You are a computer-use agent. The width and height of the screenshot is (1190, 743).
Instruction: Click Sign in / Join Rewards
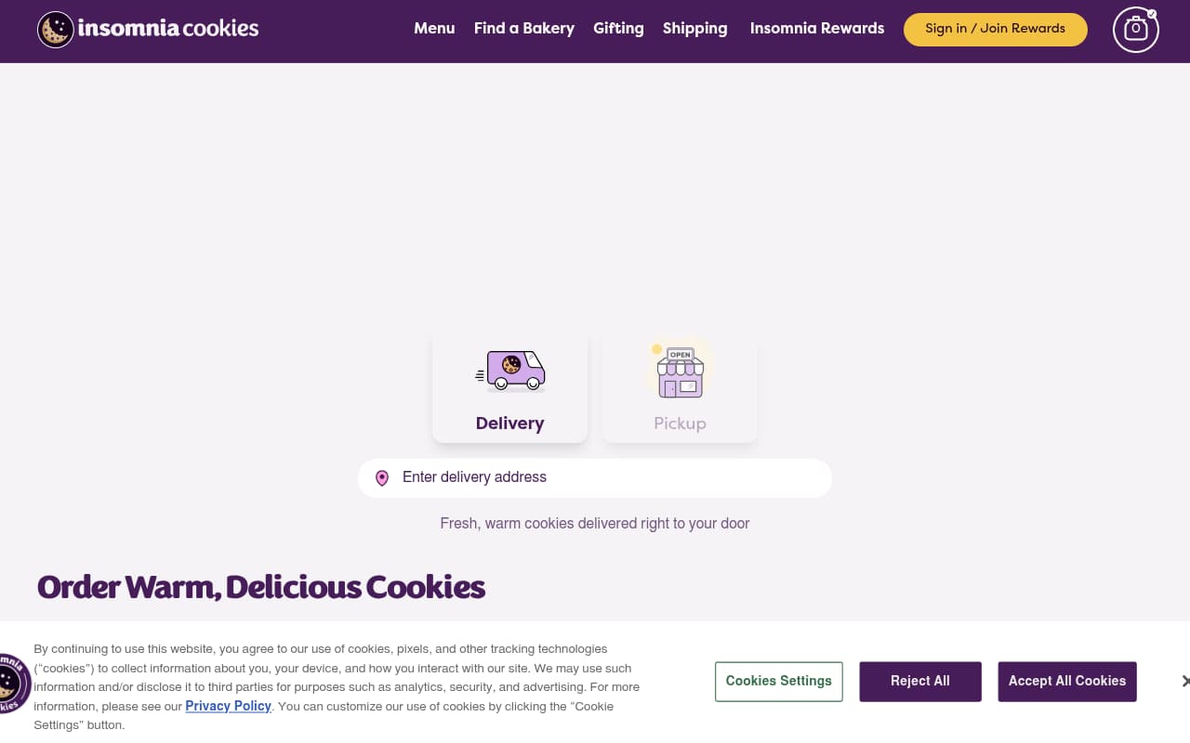[995, 29]
